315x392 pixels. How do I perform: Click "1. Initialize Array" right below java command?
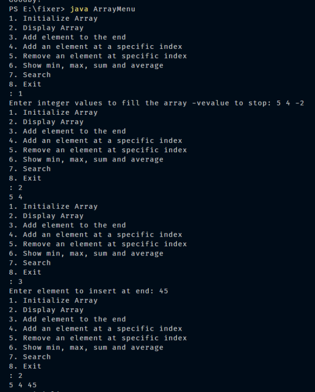pyautogui.click(x=53, y=18)
